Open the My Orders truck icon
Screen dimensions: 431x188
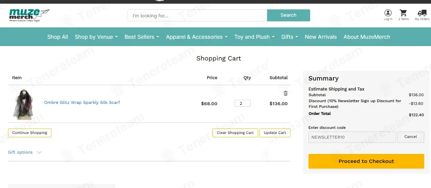pos(422,15)
